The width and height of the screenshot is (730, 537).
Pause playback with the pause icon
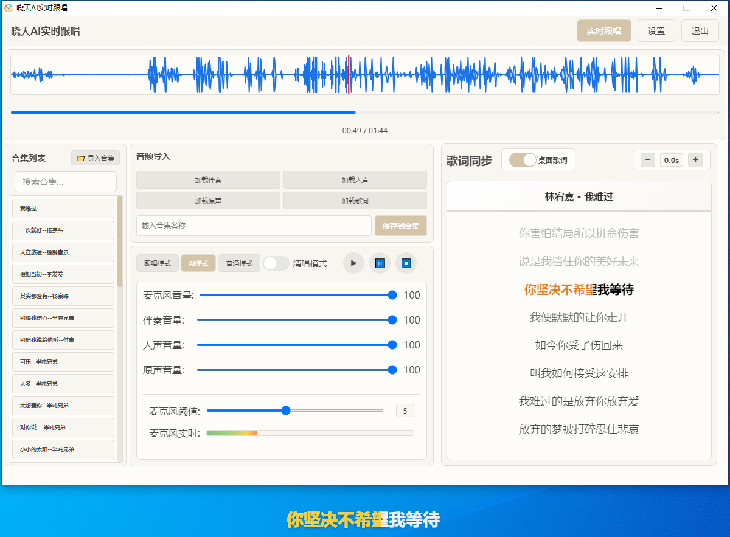click(380, 263)
